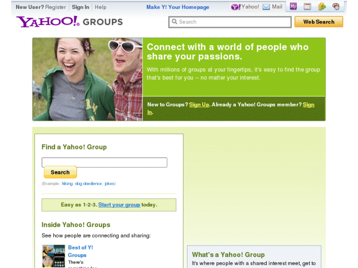Focus the Find a Yahoo! Group field

(x=104, y=162)
